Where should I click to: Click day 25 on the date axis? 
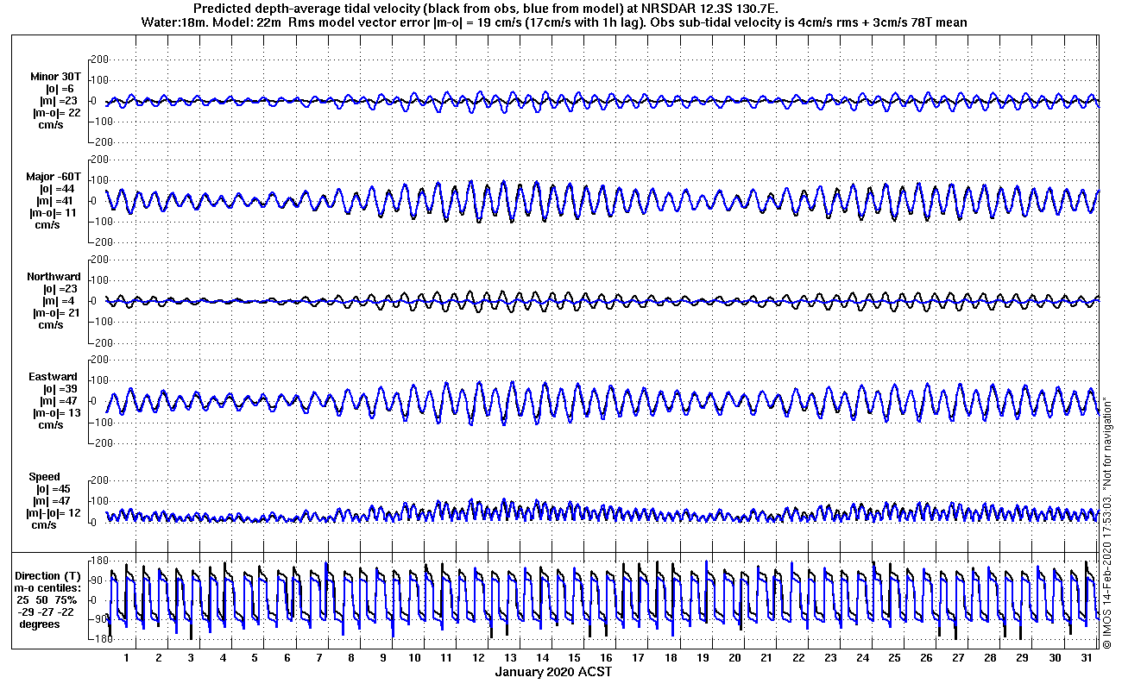coord(894,657)
